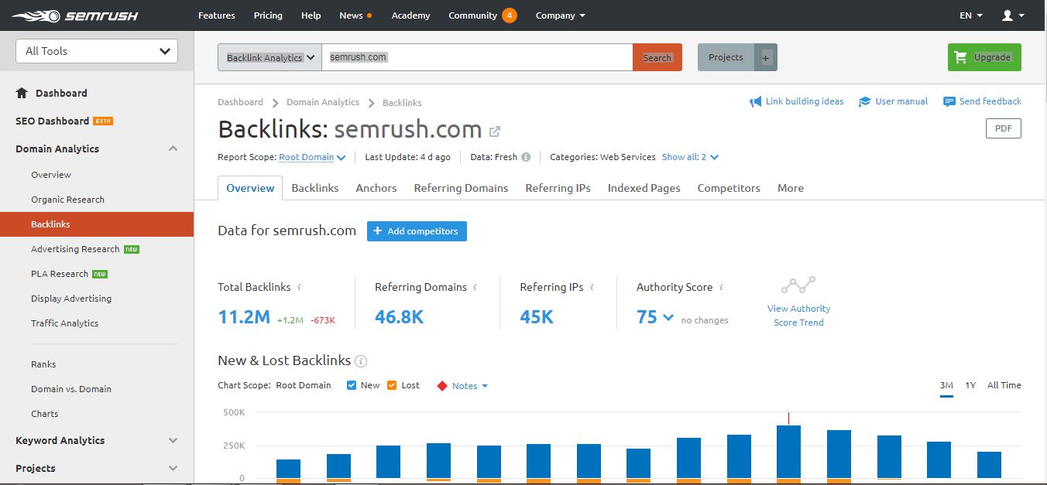Image resolution: width=1047 pixels, height=485 pixels.
Task: Click the Referring IPs info icon
Action: (592, 287)
